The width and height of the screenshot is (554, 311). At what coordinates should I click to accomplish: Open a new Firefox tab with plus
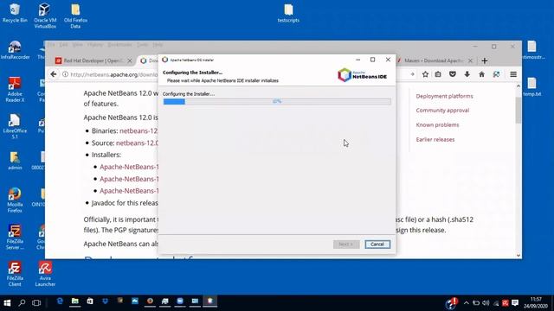coord(485,60)
